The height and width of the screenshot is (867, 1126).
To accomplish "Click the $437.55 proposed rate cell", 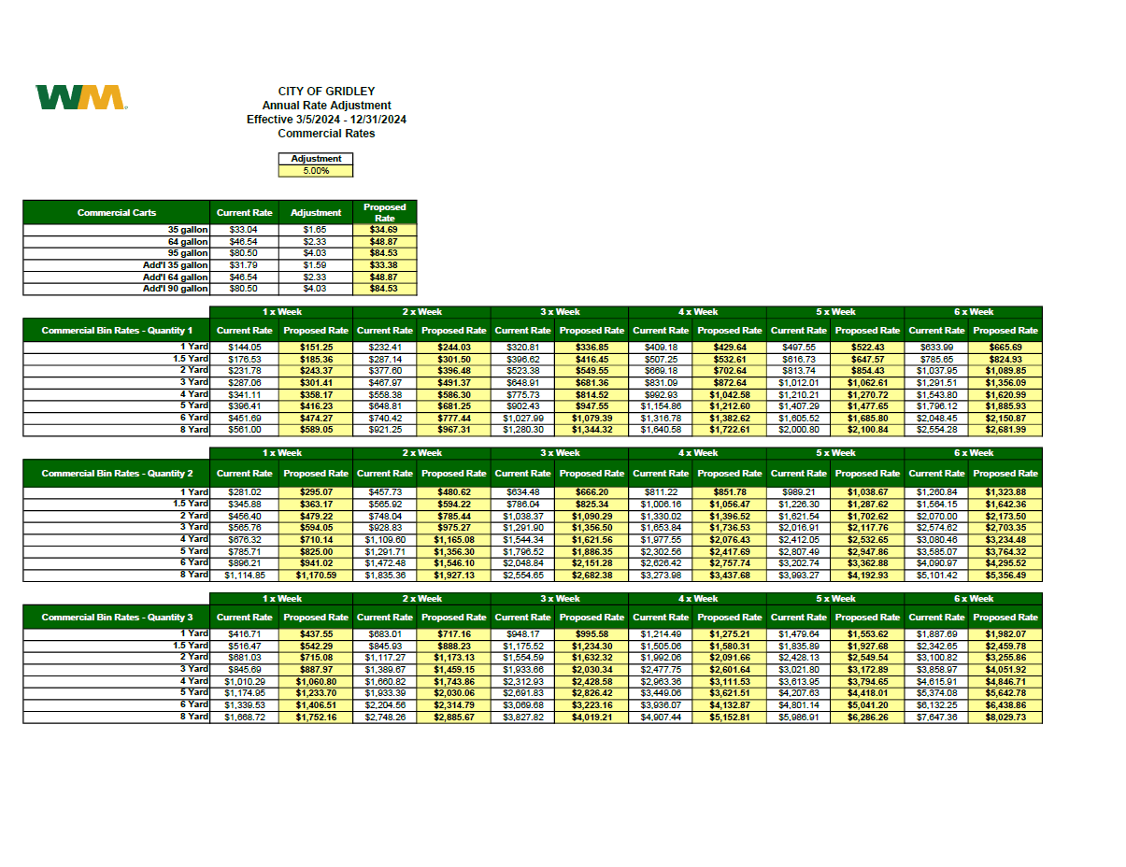I will click(x=316, y=634).
